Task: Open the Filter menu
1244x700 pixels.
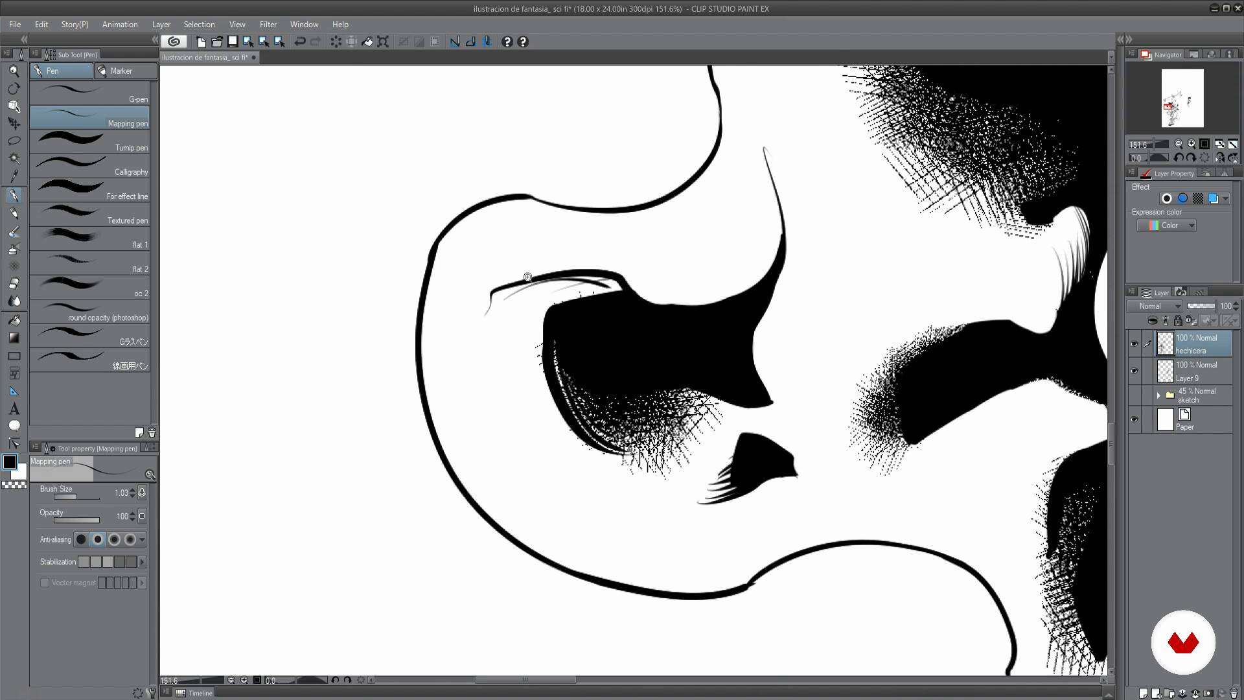Action: (268, 24)
